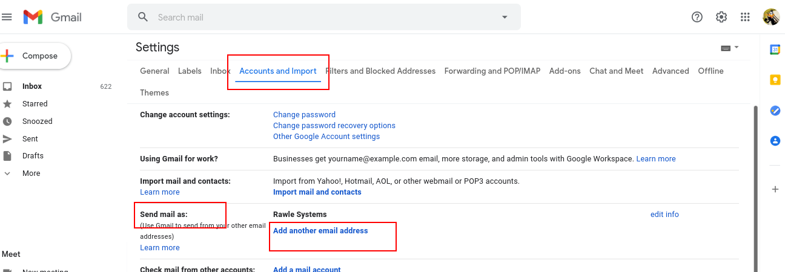Click the Change password link
This screenshot has width=785, height=272.
304,115
